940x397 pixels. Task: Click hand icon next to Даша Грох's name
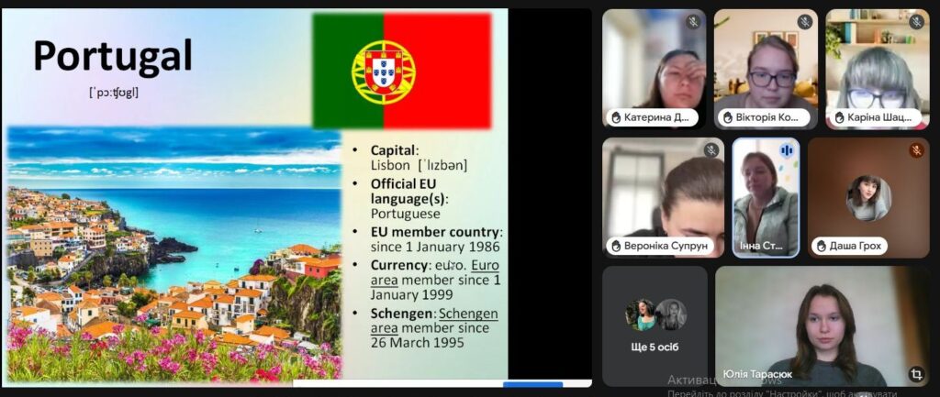pos(820,247)
